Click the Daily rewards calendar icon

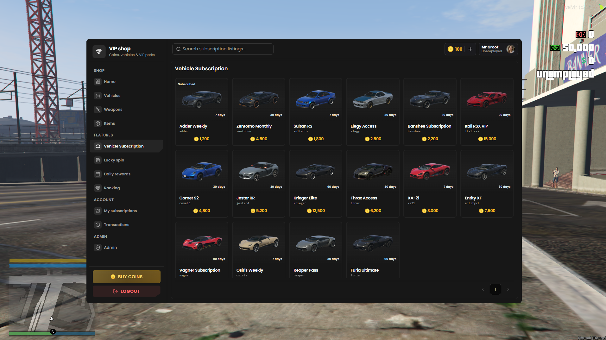coord(98,174)
